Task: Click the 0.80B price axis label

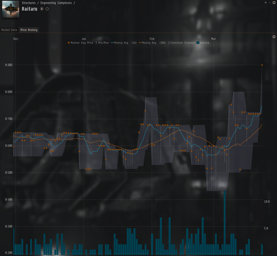Action: [x=9, y=92]
